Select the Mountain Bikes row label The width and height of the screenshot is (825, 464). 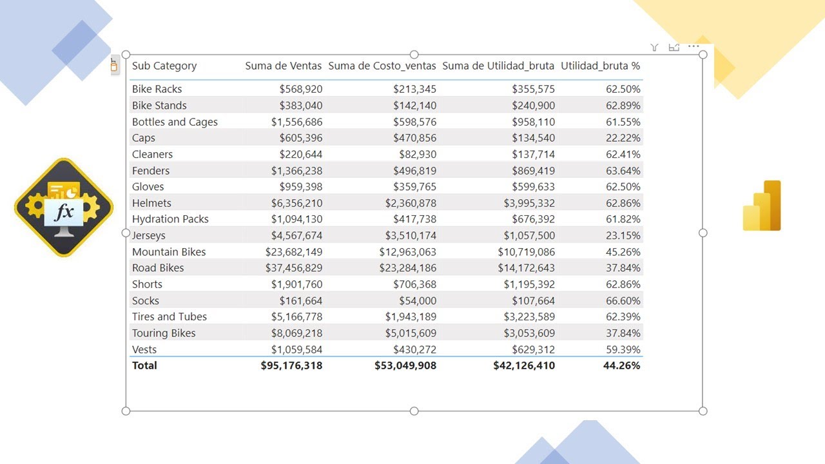tap(169, 252)
